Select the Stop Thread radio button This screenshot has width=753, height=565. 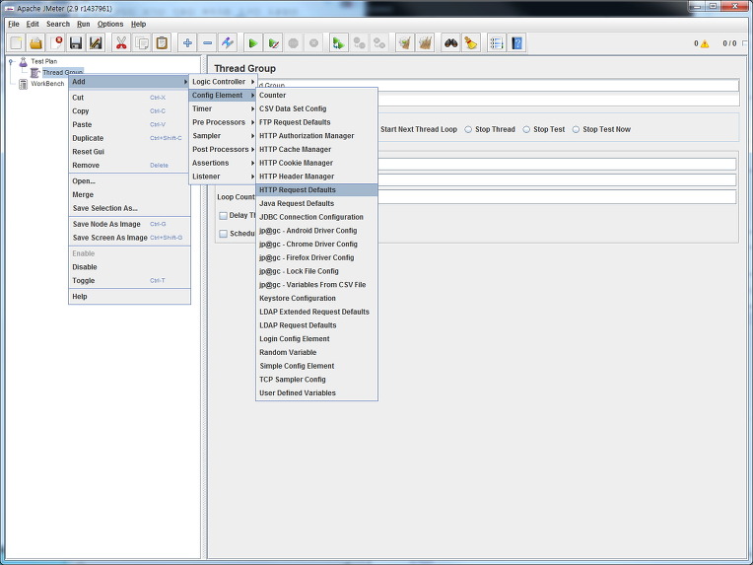pyautogui.click(x=468, y=130)
